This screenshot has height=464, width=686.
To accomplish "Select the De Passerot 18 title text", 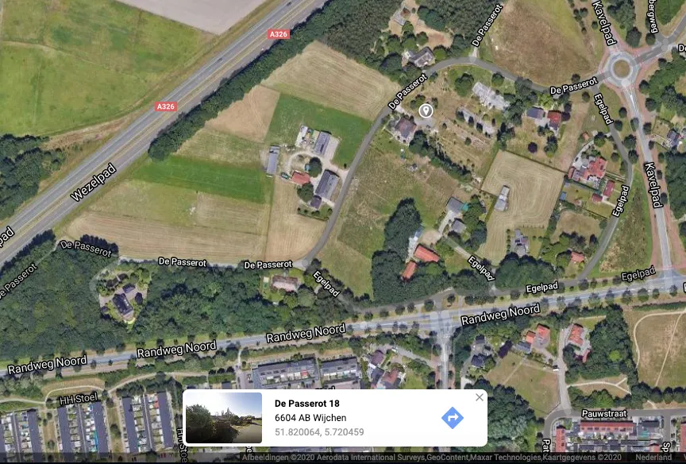I will 307,403.
